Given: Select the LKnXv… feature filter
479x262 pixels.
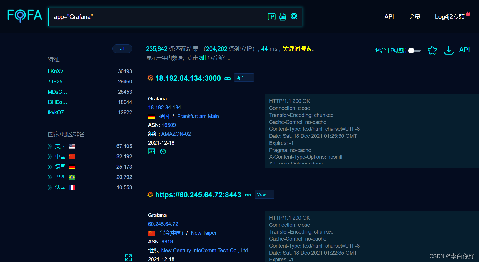Looking at the screenshot, I should pyautogui.click(x=58, y=71).
